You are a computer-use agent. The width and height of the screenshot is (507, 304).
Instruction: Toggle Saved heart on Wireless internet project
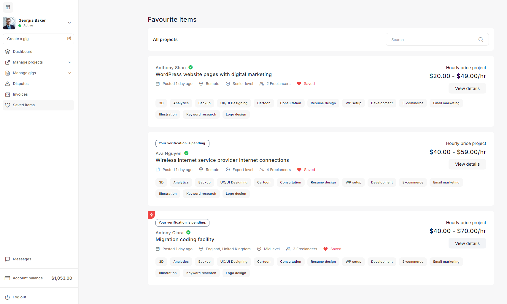pos(299,170)
